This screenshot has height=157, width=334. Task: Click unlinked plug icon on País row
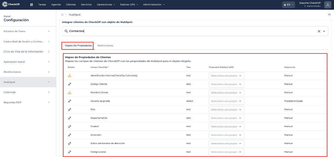[x=70, y=110]
